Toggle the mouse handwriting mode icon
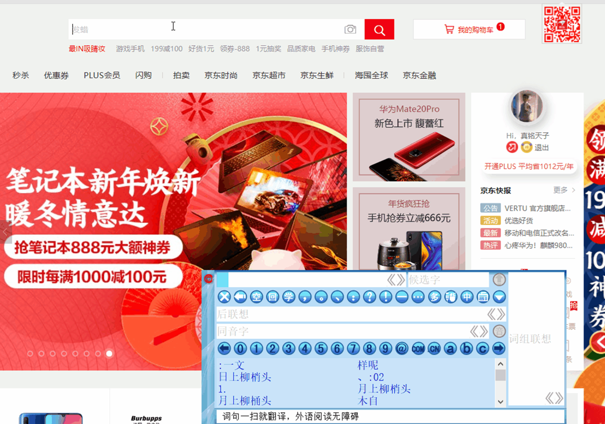The height and width of the screenshot is (424, 605). tap(451, 297)
